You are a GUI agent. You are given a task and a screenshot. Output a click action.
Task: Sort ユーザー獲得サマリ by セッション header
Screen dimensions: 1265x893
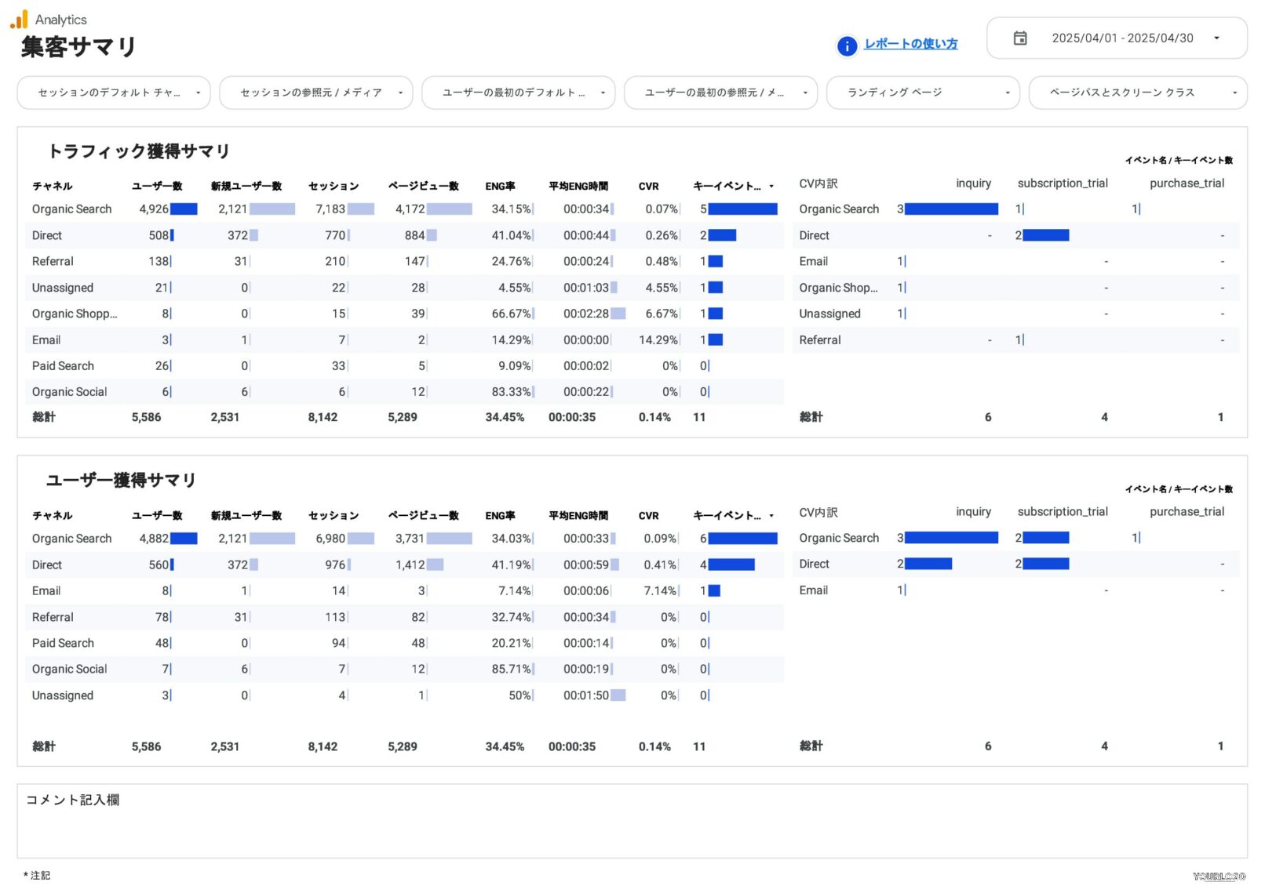pos(334,516)
